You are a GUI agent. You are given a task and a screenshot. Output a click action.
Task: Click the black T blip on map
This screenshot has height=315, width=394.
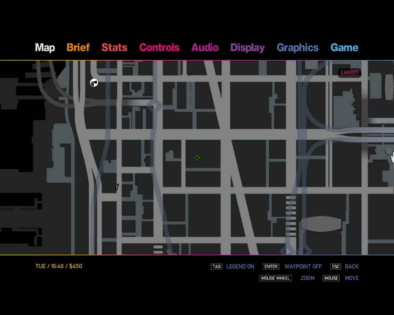[x=116, y=187]
